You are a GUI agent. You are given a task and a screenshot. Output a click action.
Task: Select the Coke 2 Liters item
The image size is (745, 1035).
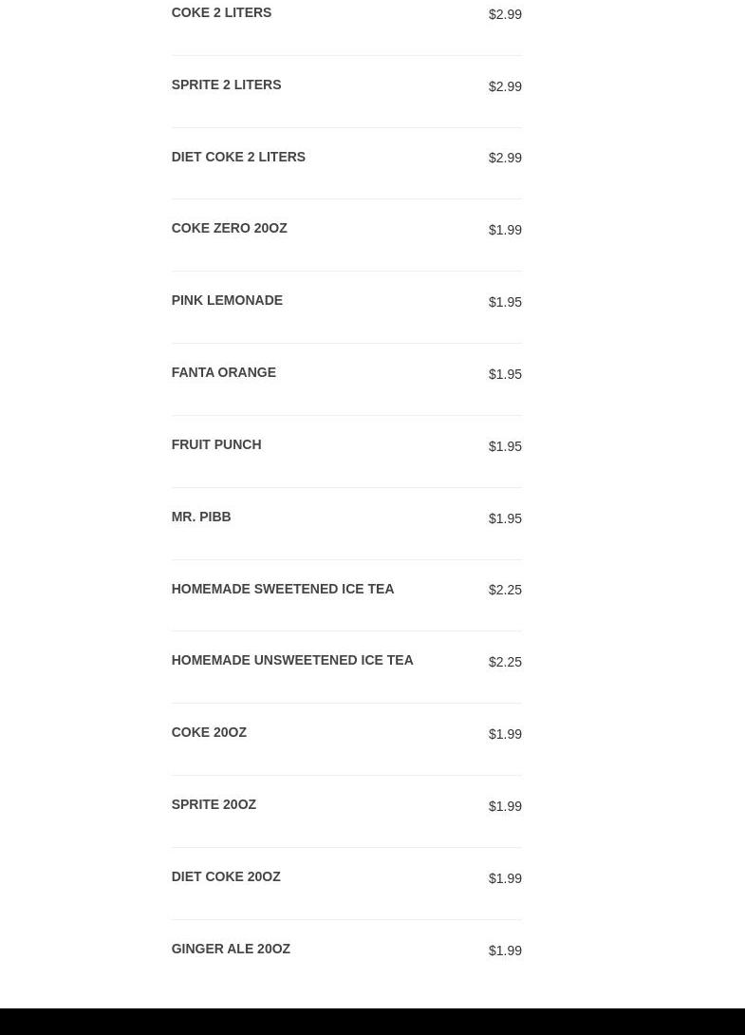[x=221, y=13]
